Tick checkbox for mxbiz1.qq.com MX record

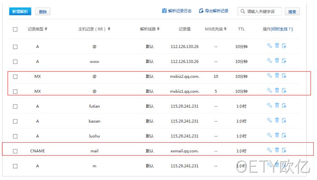(x=15, y=92)
